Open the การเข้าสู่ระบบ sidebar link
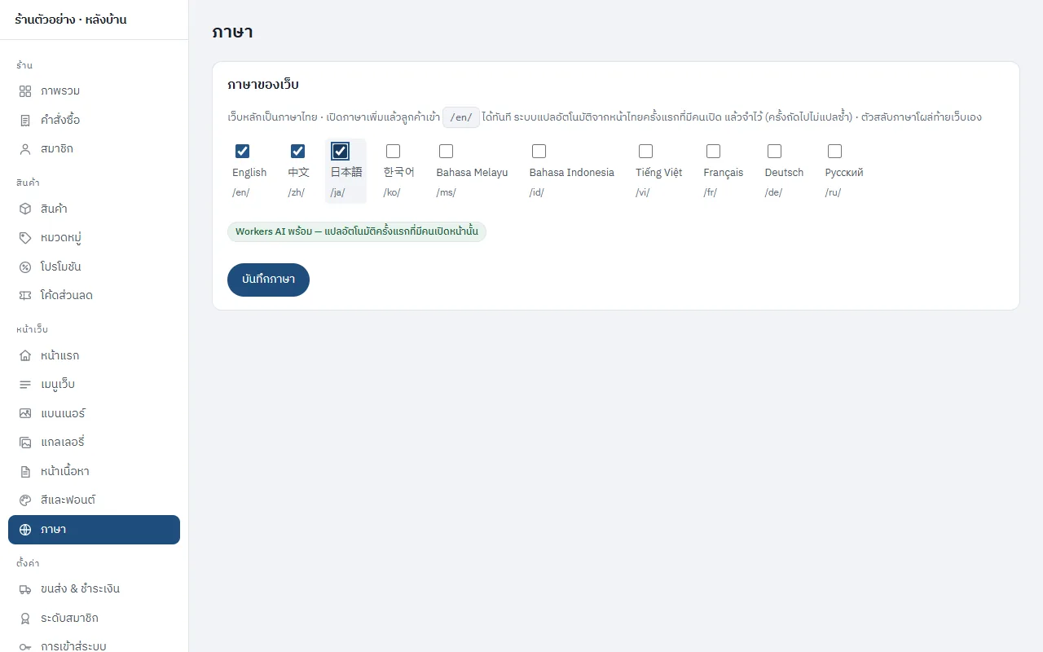Screen dimensions: 1043x652 (94, 646)
